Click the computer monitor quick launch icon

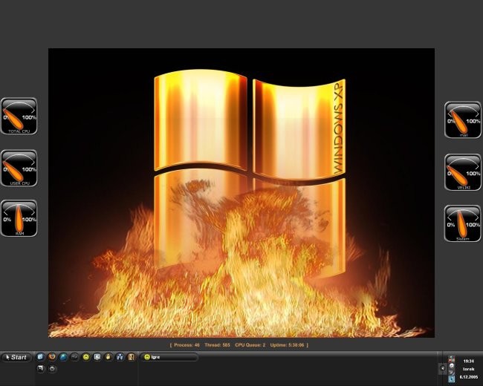(97, 357)
